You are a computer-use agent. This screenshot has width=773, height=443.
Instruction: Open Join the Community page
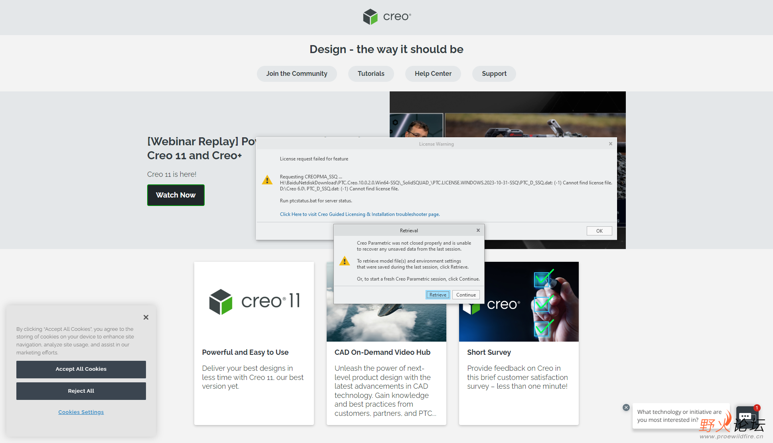tap(297, 74)
